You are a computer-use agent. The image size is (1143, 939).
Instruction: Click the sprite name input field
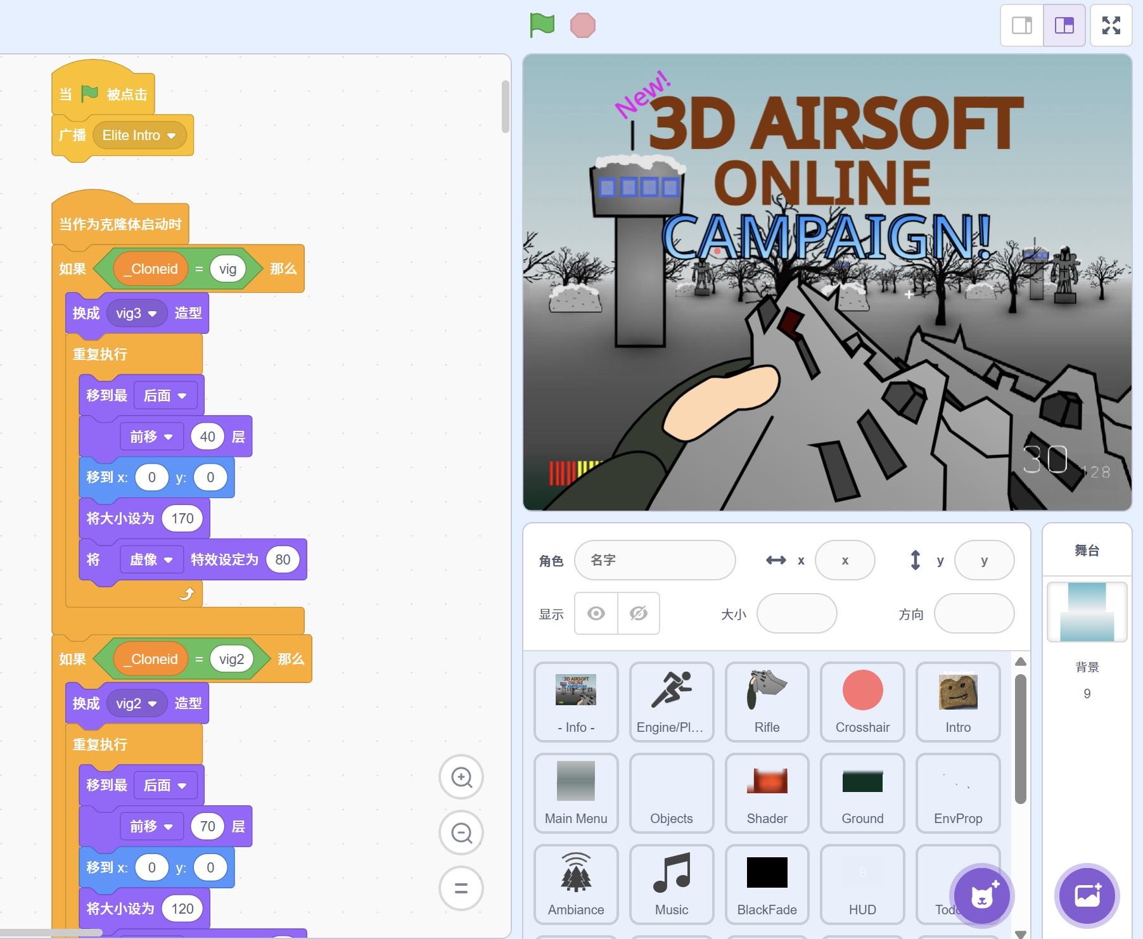655,560
